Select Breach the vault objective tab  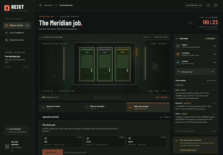pos(61,107)
